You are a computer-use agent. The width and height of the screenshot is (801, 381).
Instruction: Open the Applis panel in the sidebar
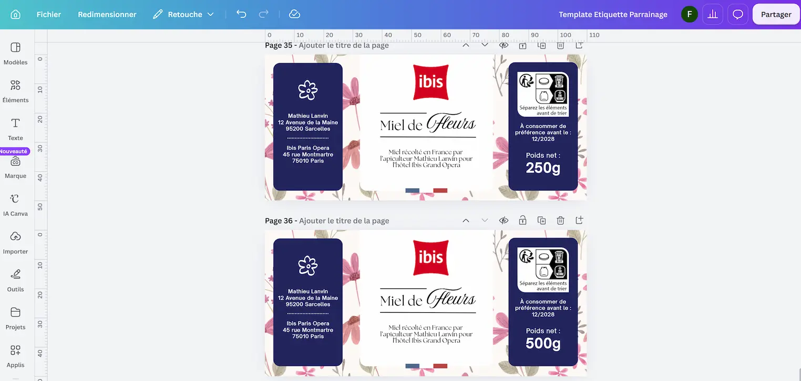15,357
